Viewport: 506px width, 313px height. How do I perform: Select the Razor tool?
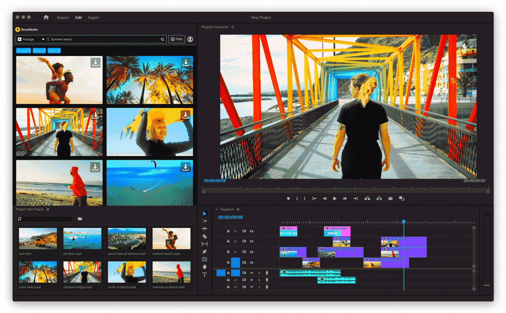click(205, 236)
